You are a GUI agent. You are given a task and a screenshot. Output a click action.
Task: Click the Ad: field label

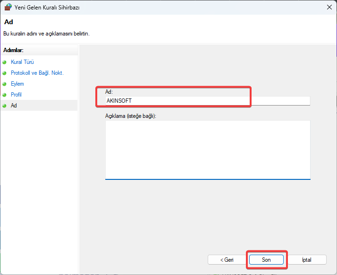[109, 92]
